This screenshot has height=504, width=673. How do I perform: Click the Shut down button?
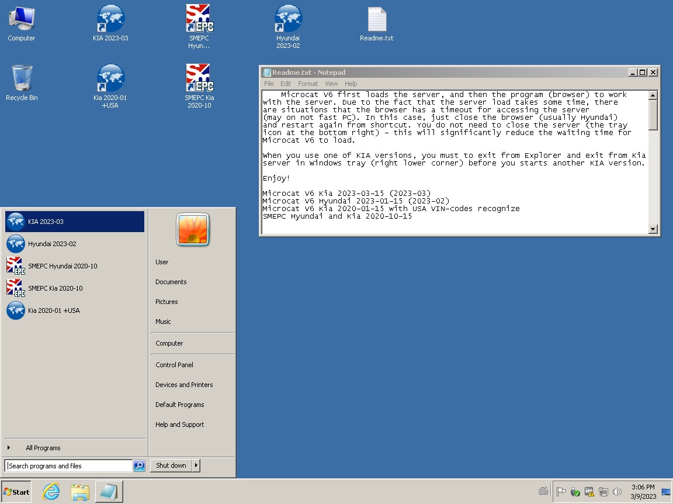click(x=171, y=465)
